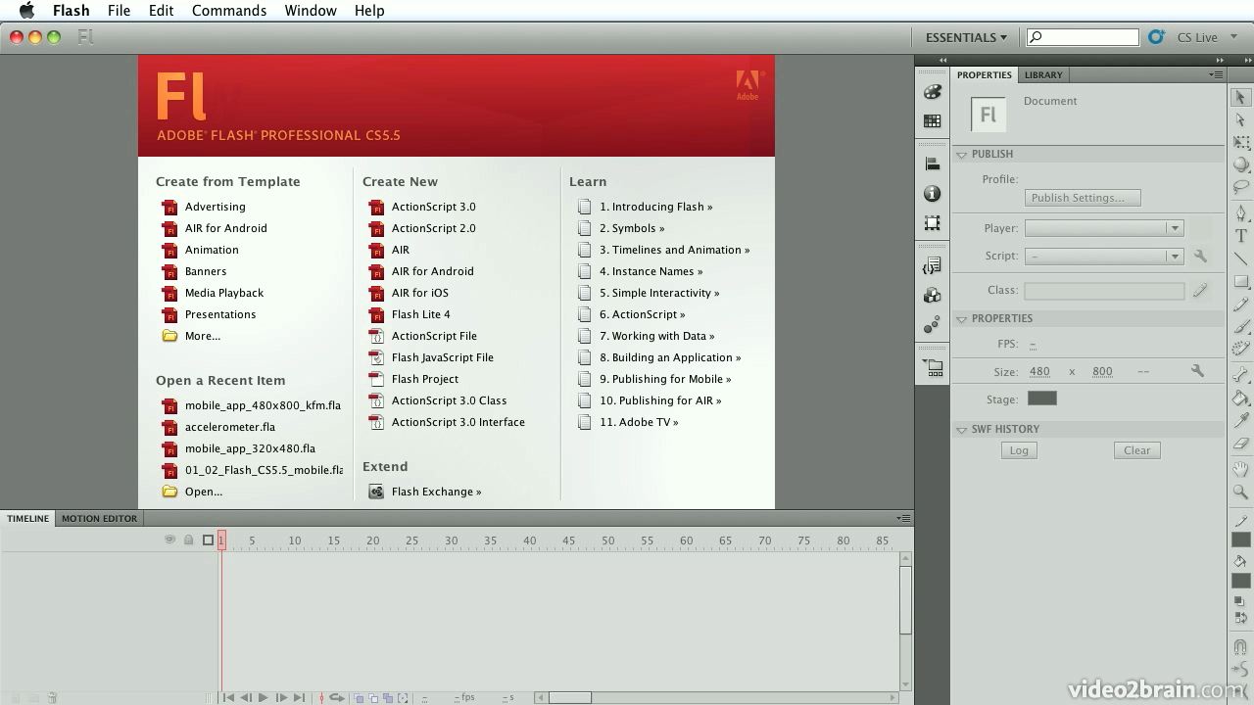This screenshot has width=1254, height=705.
Task: Pick the 3D Rotation tool
Action: (x=1240, y=165)
